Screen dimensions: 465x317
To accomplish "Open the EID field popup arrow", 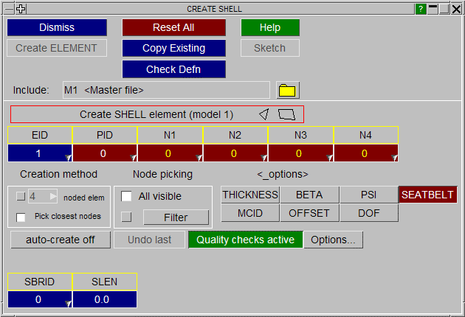I will click(68, 157).
